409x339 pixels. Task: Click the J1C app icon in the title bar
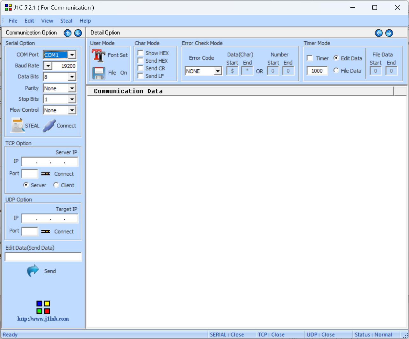coord(8,7)
